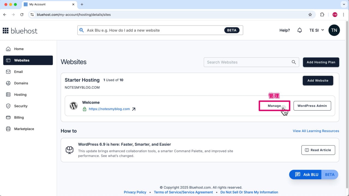Go to Home from the sidebar
This screenshot has height=196, width=349.
pos(19,49)
